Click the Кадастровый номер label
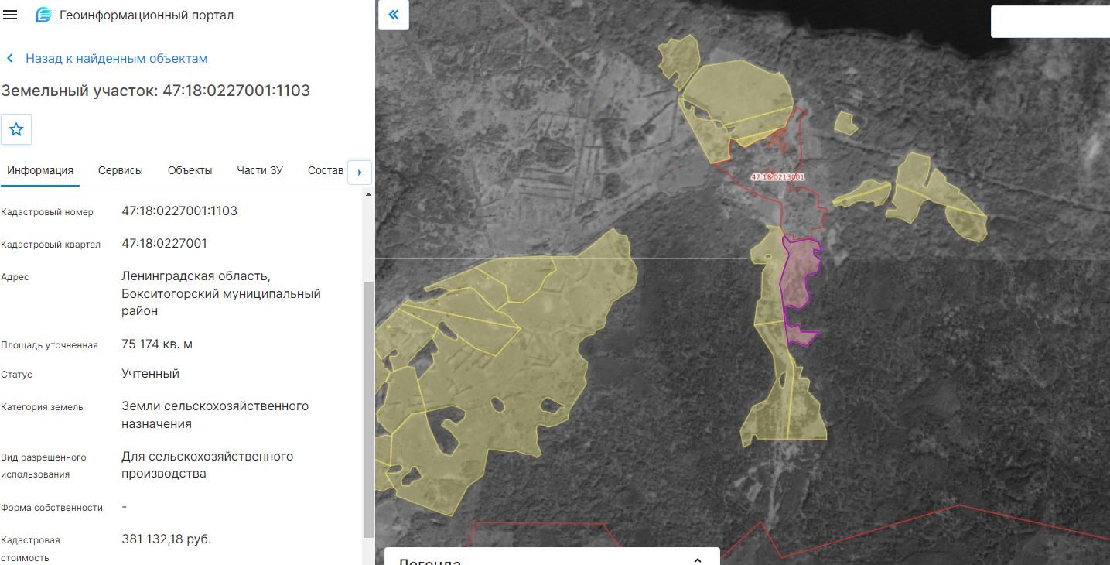Image resolution: width=1110 pixels, height=565 pixels. [47, 212]
